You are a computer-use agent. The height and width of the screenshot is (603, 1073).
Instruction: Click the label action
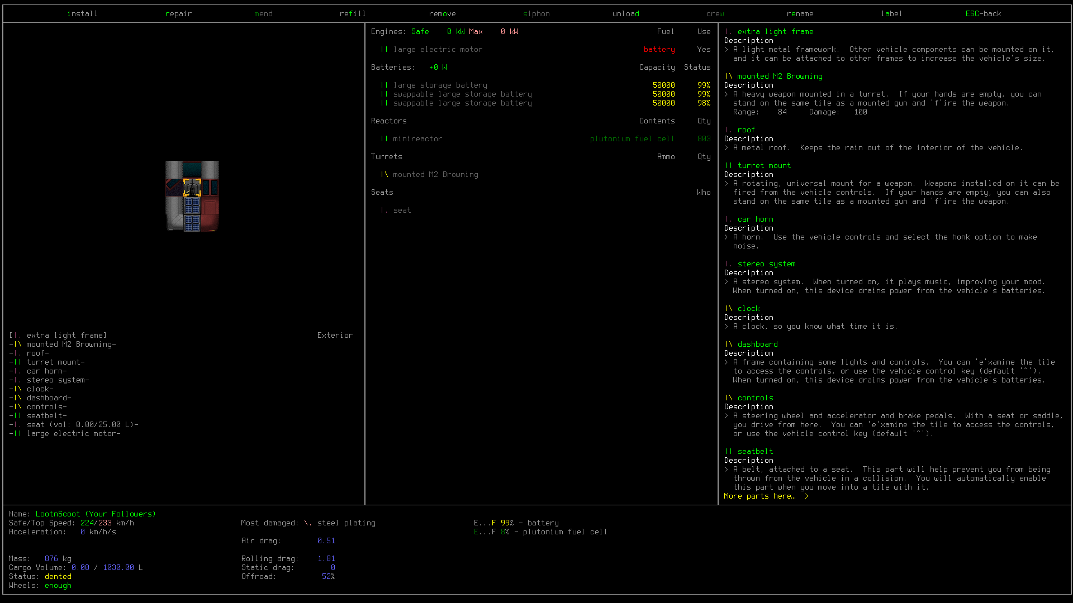tap(891, 14)
